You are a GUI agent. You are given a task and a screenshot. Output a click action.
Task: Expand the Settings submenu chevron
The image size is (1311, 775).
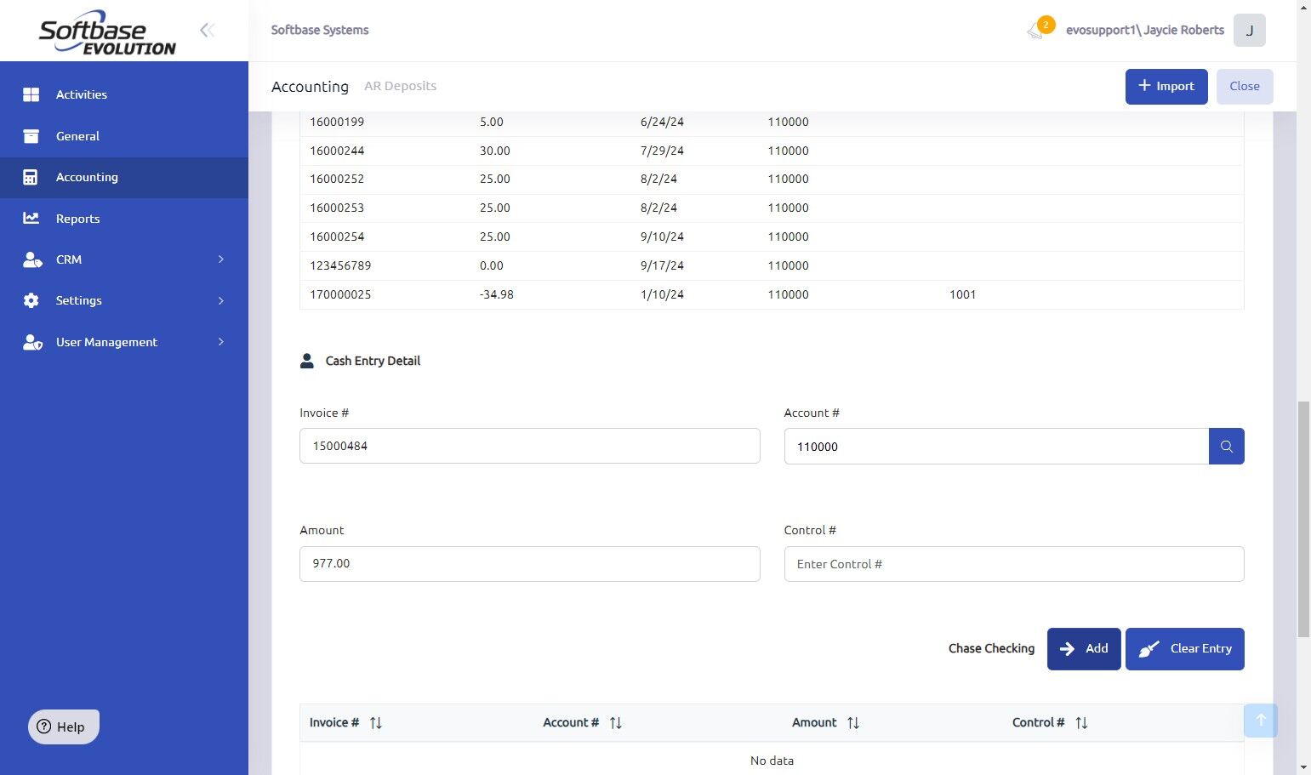point(221,300)
